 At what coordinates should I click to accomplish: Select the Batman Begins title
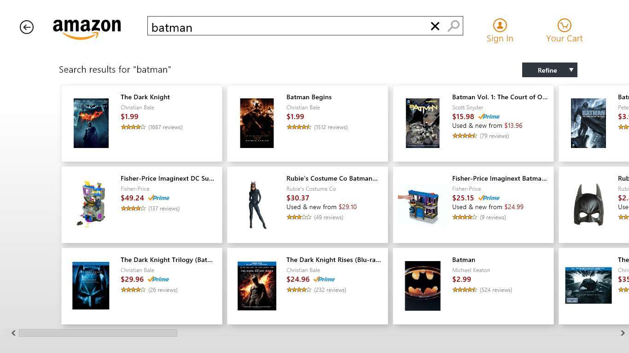coord(309,97)
